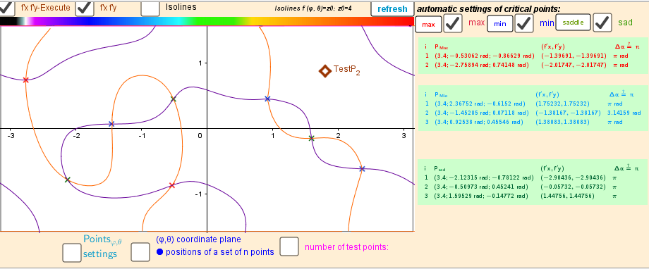This screenshot has width=649, height=269.
Task: Click the blue min button
Action: pos(500,24)
